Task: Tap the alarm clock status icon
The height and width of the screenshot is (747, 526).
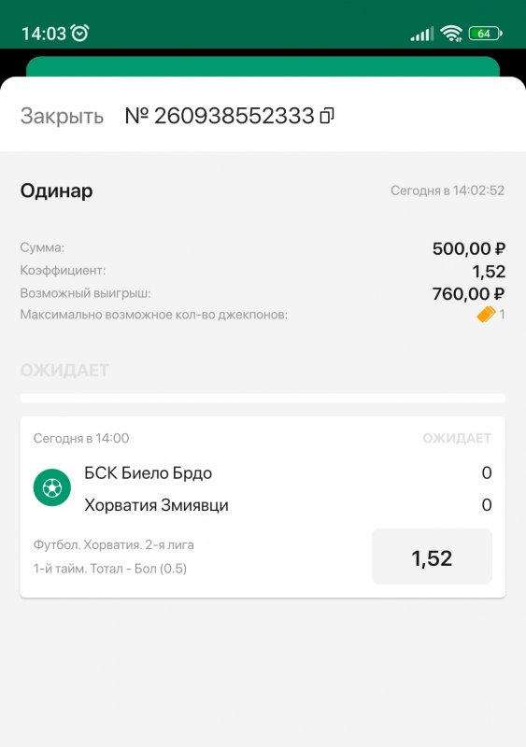Action: (x=79, y=33)
